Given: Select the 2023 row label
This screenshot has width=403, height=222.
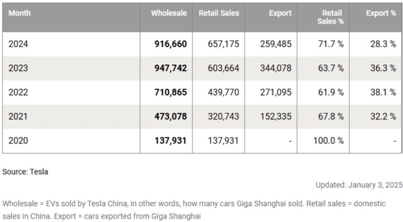Looking at the screenshot, I should click(18, 68).
